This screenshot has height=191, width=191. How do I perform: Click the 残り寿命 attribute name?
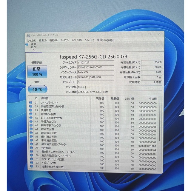[x=46, y=148]
